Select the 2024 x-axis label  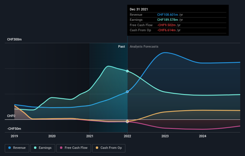click(x=203, y=136)
